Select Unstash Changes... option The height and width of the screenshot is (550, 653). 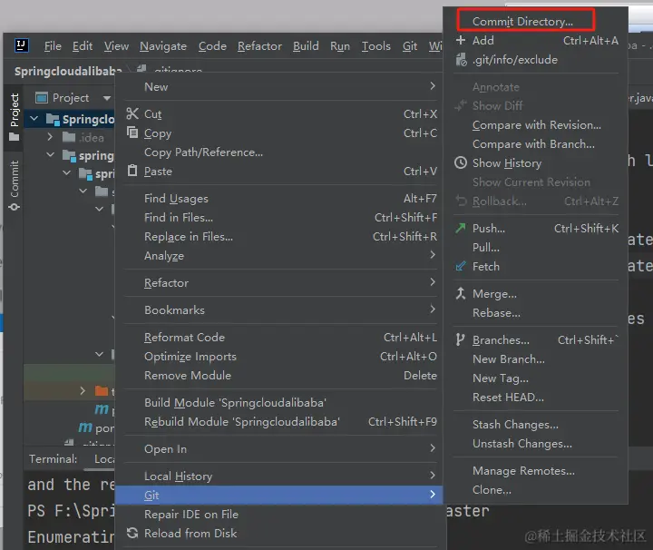[521, 443]
